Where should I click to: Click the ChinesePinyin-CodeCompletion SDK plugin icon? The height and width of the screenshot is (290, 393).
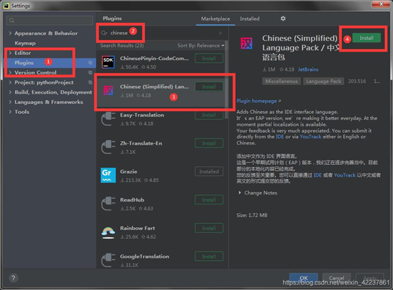pos(109,62)
